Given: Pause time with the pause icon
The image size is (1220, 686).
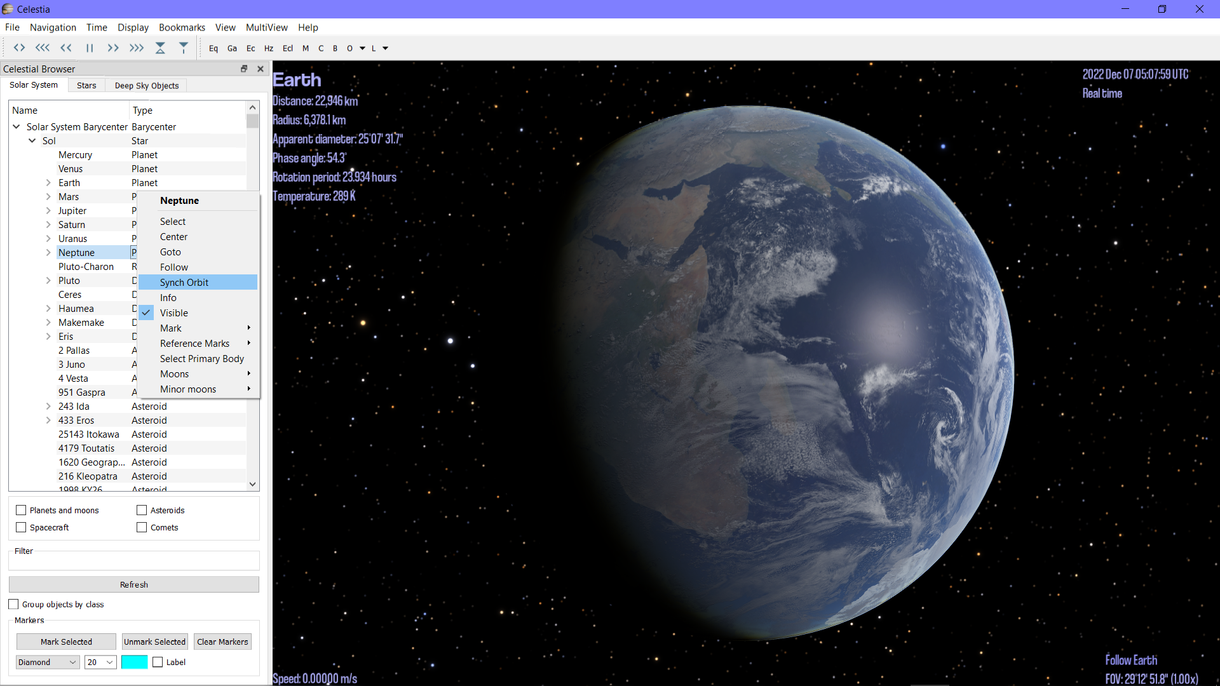Looking at the screenshot, I should (x=90, y=48).
